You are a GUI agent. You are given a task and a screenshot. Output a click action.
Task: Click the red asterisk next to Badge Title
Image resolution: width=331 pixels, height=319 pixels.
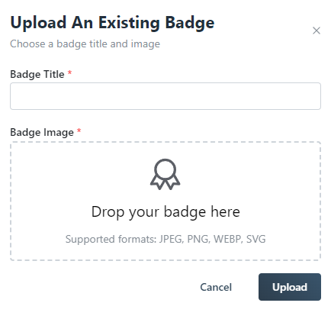(69, 73)
